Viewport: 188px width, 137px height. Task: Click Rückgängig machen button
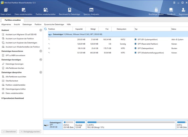(30, 132)
